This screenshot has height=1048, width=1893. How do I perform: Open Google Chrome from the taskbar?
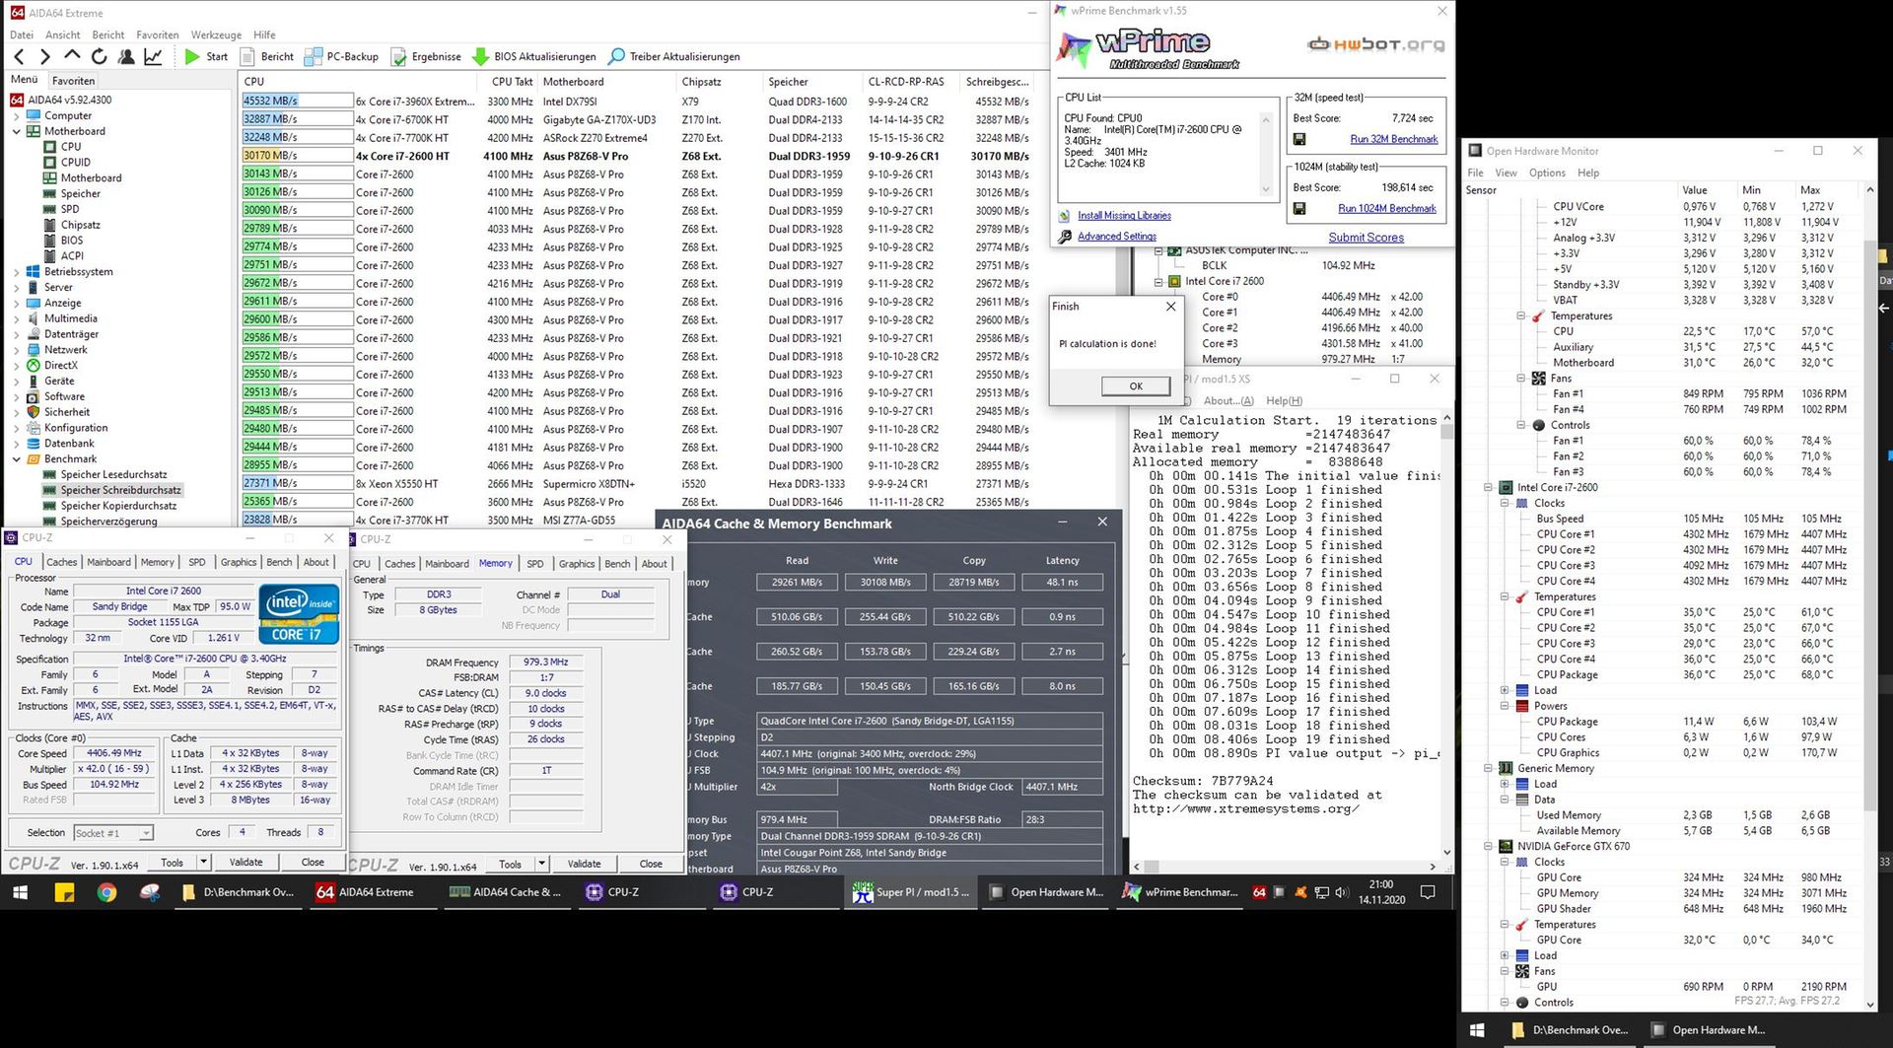106,892
